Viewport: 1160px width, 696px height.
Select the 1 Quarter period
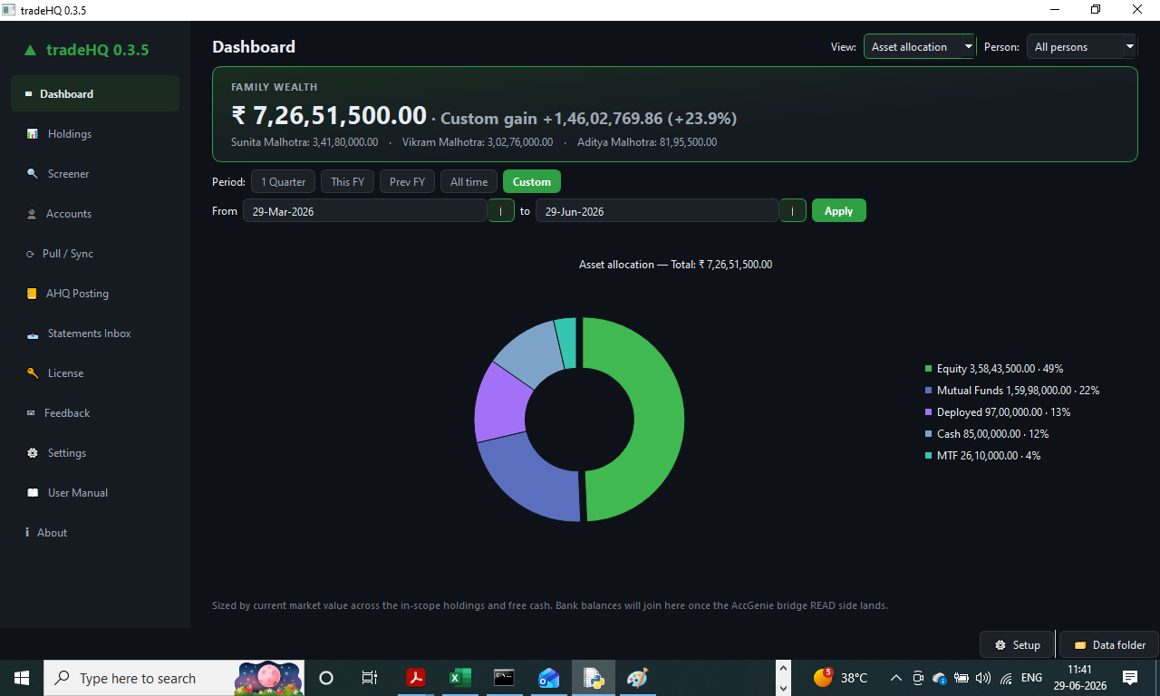[x=283, y=182]
